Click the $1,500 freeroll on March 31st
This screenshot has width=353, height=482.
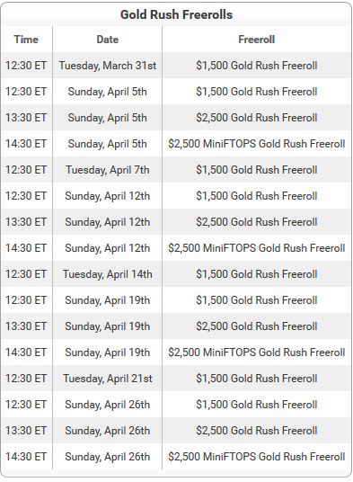coord(257,66)
